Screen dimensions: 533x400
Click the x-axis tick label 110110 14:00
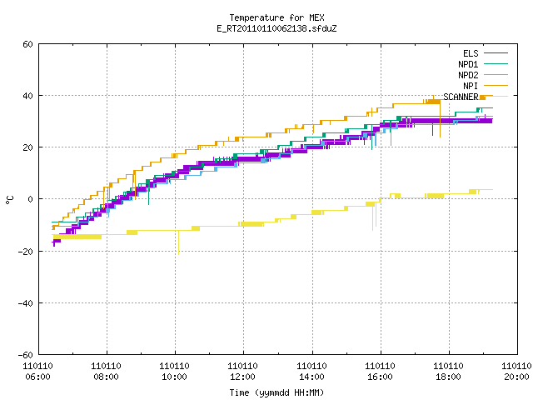[x=312, y=372]
